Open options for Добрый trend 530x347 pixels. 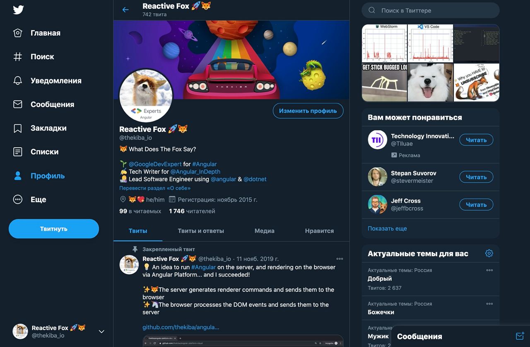[489, 270]
